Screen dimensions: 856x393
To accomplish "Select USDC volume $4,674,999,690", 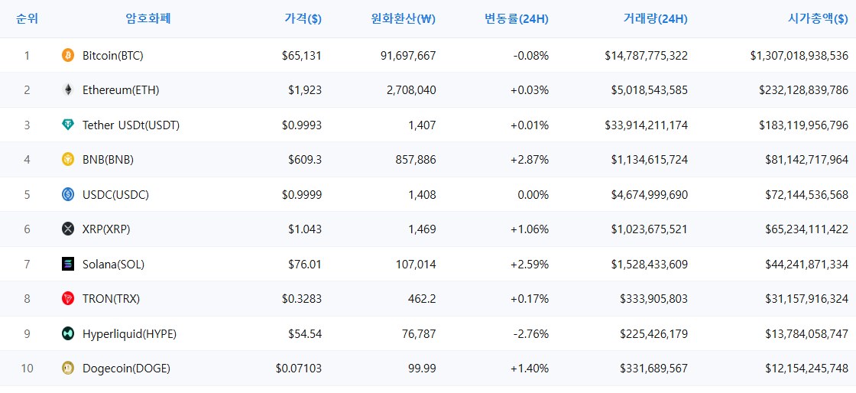I will click(650, 194).
